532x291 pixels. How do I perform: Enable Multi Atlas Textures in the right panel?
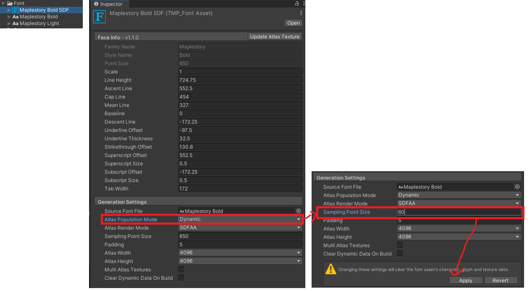(400, 245)
